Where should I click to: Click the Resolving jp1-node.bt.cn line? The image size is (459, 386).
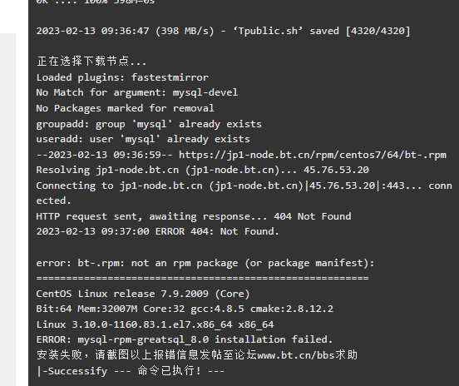[x=203, y=170]
